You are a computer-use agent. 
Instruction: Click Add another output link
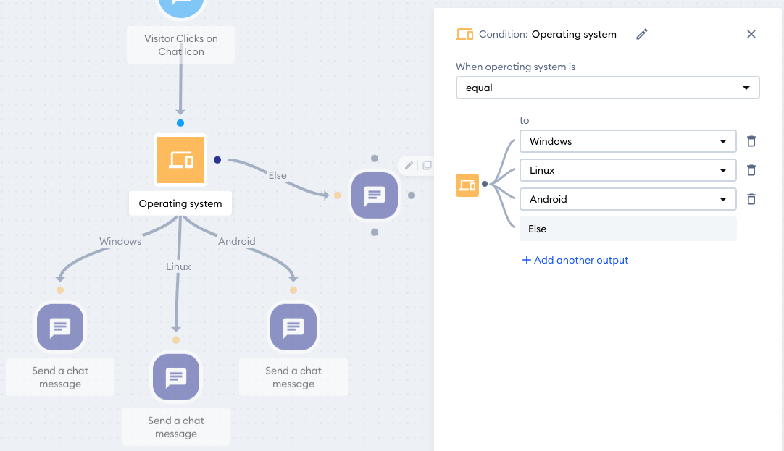[575, 260]
